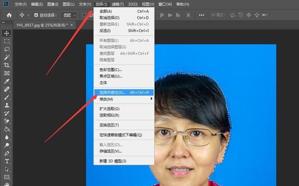299x186 pixels.
Task: Select the History Brush tool
Action: [x=7, y=113]
